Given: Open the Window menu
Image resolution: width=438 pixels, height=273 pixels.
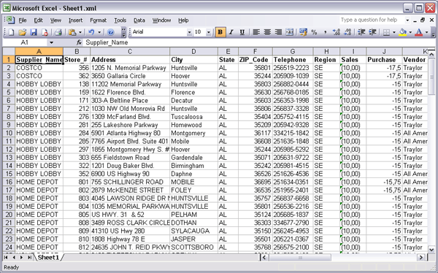Looking at the screenshot, I should (x=161, y=20).
